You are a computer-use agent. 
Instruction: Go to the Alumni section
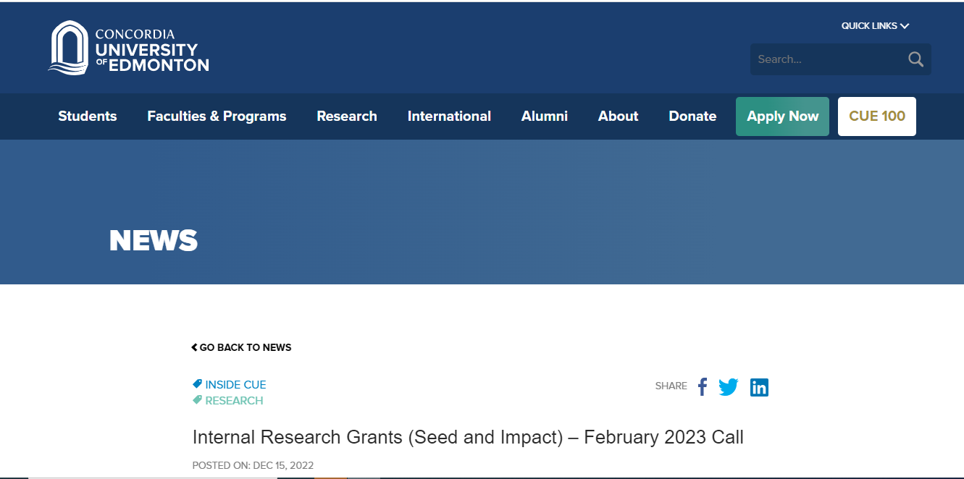[545, 116]
